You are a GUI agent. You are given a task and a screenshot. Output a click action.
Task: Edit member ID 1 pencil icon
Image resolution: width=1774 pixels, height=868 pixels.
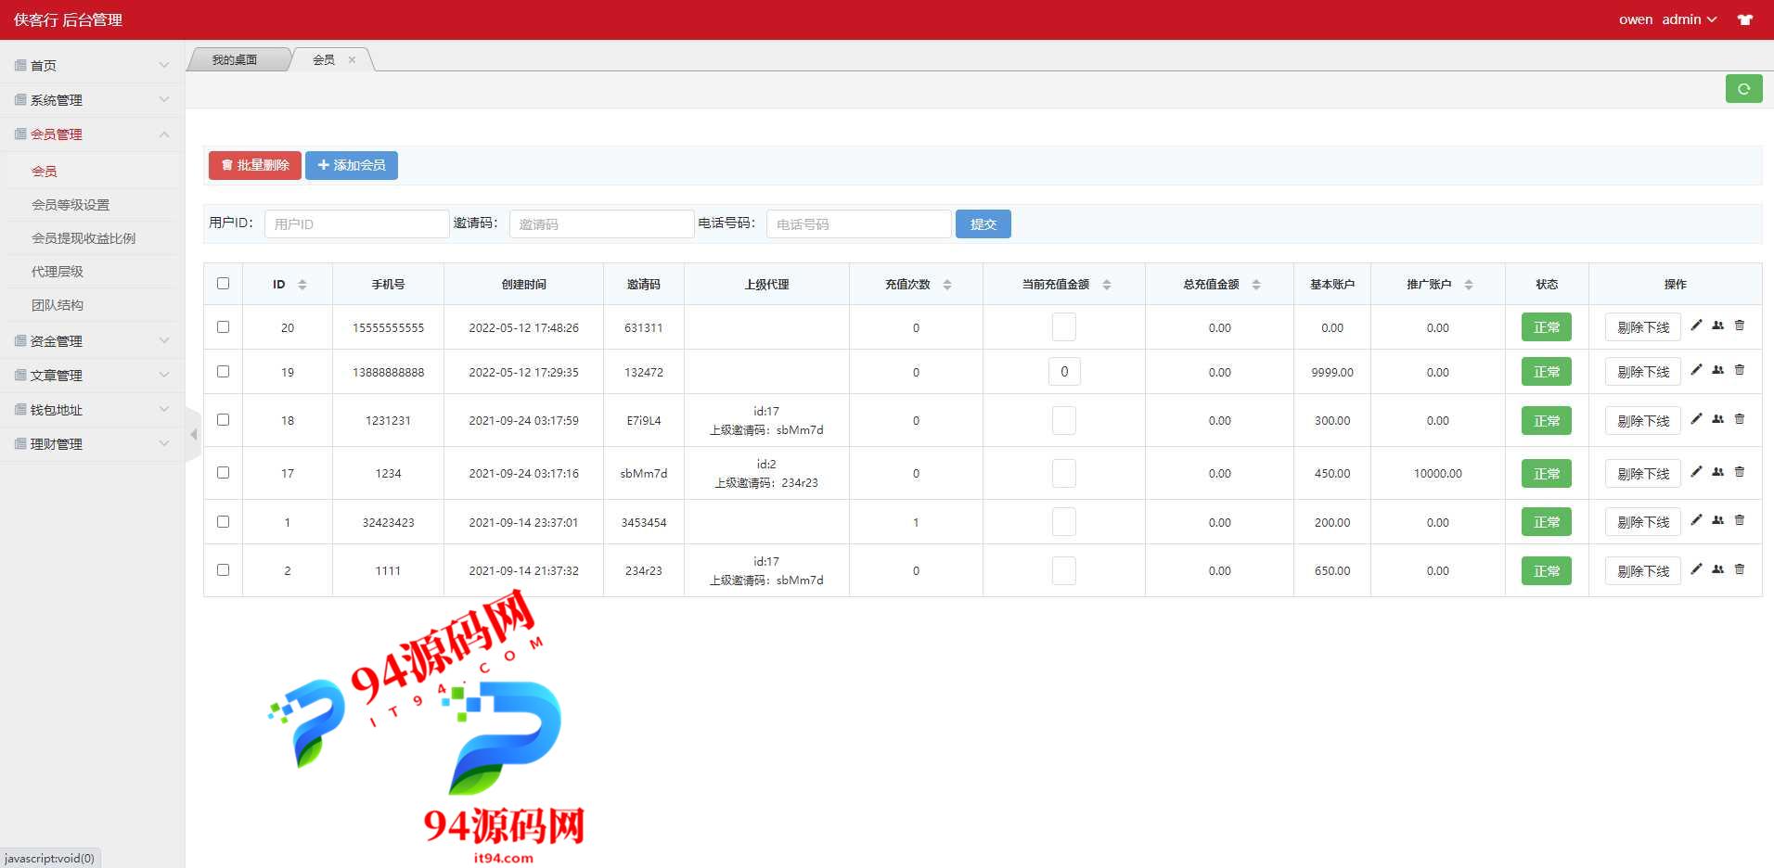(1696, 520)
